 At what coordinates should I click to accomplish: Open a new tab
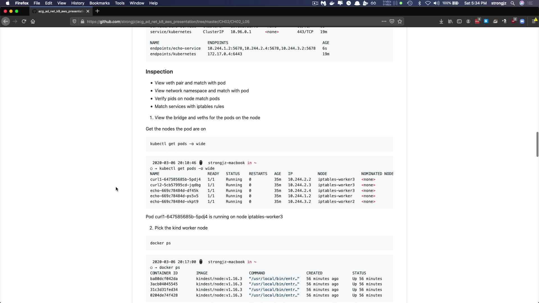coord(97,11)
